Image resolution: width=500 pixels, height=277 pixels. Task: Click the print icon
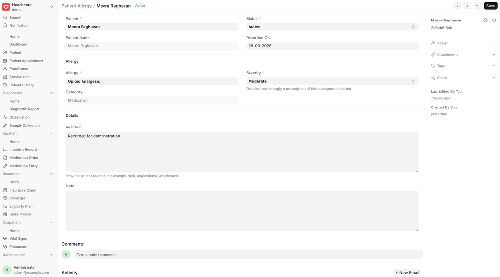pos(485,21)
